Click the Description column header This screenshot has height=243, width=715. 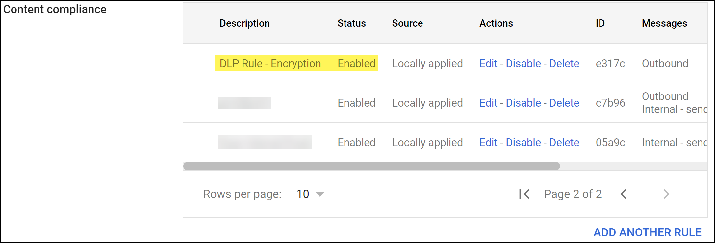click(x=244, y=23)
